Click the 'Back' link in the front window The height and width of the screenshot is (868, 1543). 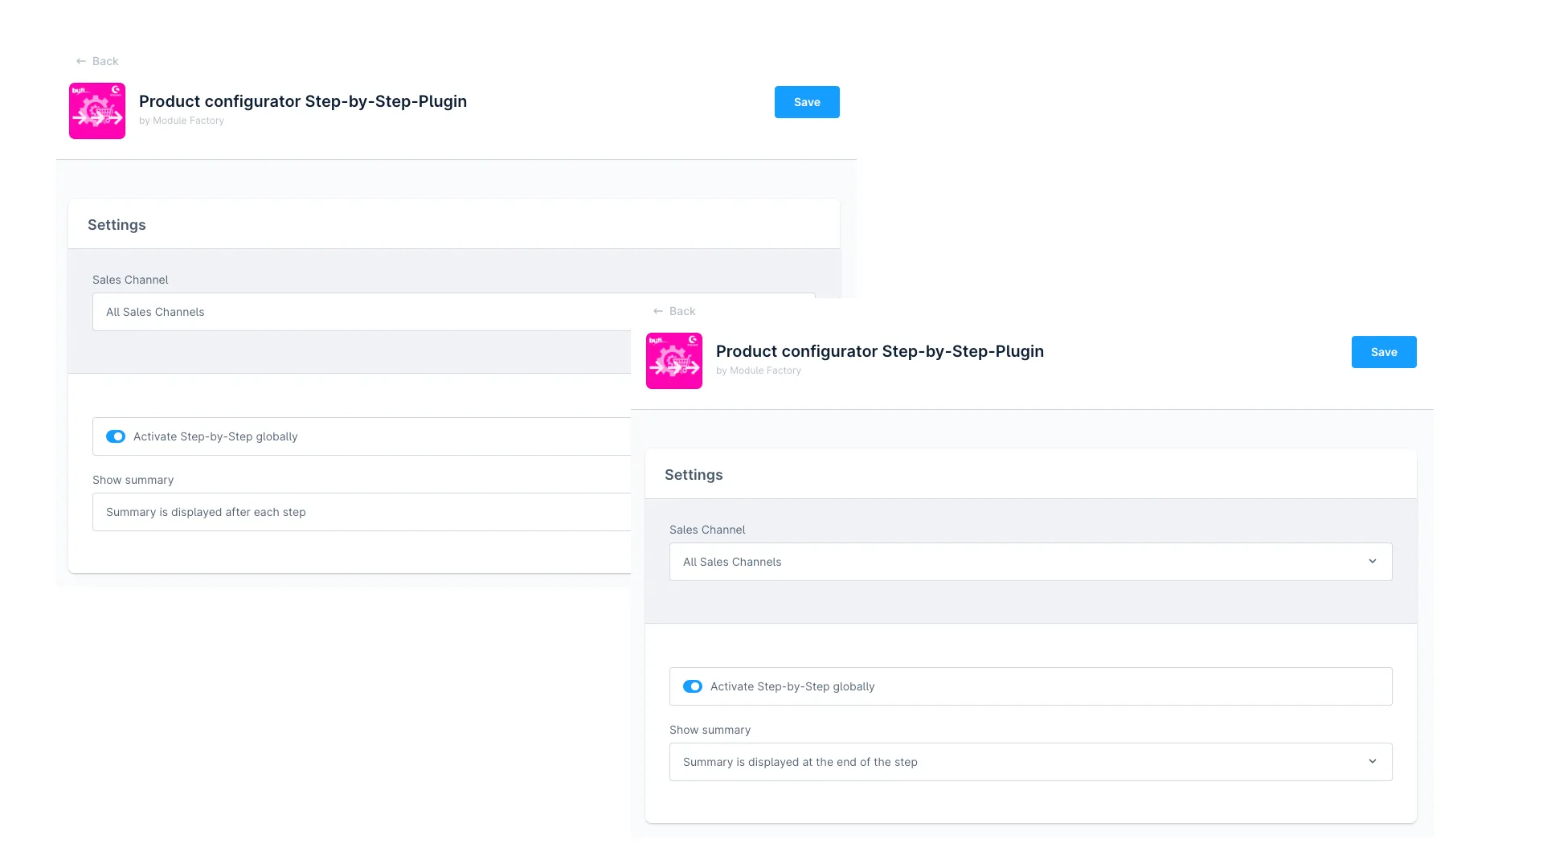[x=682, y=311]
